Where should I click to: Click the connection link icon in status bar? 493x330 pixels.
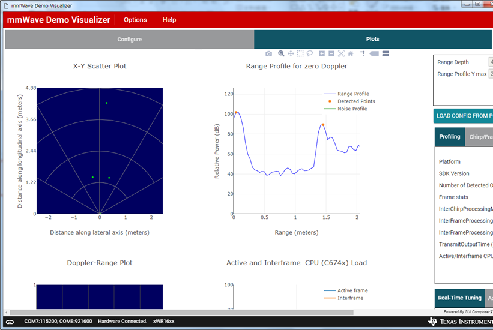[10, 322]
